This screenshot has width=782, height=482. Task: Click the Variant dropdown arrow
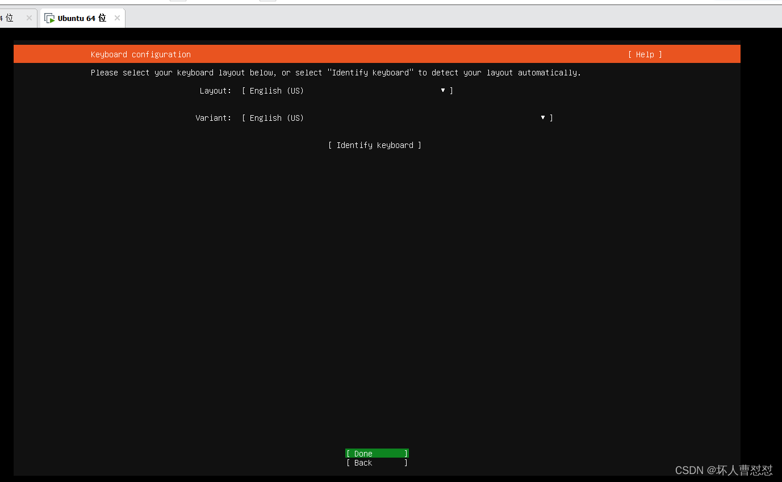click(x=543, y=118)
